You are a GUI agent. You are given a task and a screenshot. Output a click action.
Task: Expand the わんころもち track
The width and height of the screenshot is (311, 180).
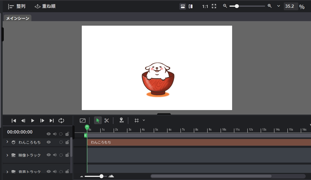pos(7,142)
